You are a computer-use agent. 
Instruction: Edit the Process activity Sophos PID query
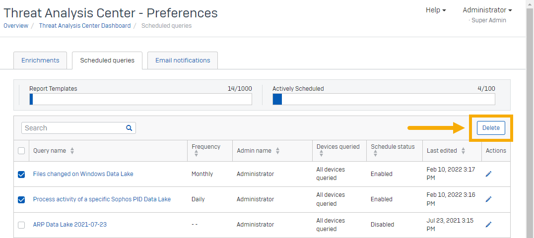pyautogui.click(x=488, y=199)
